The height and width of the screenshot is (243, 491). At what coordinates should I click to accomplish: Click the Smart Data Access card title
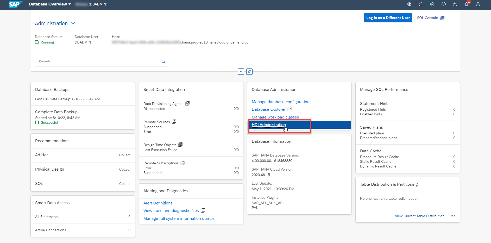(x=52, y=203)
